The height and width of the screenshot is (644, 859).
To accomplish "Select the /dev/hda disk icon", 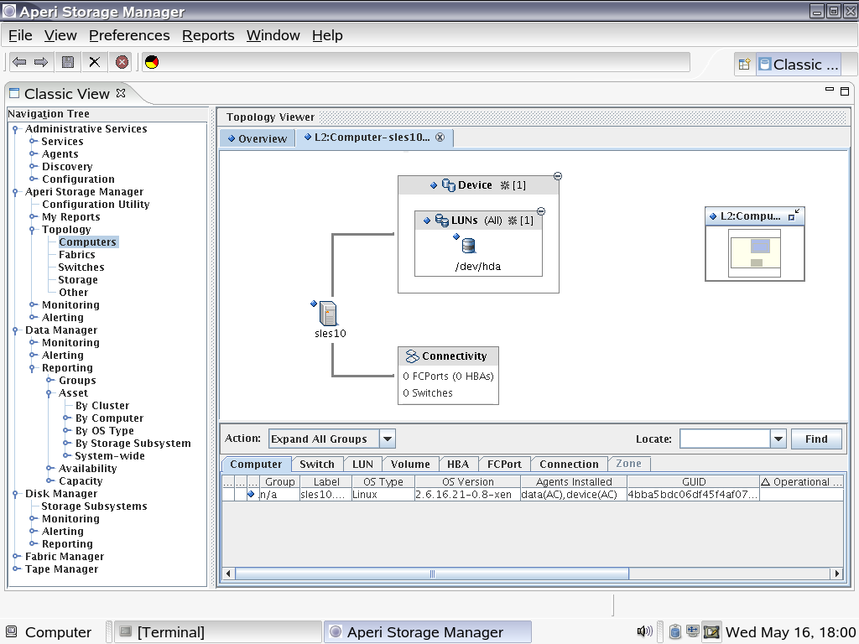I will pos(468,246).
